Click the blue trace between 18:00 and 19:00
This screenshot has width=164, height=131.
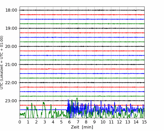(82, 19)
